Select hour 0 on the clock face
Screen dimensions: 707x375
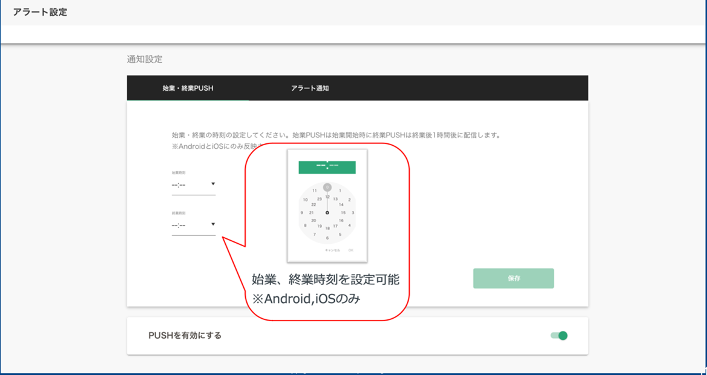pos(327,187)
